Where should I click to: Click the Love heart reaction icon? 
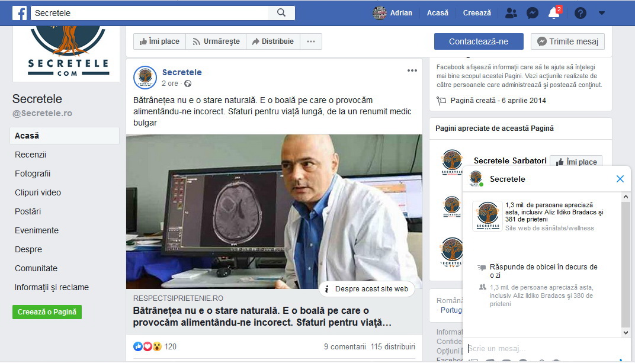147,346
